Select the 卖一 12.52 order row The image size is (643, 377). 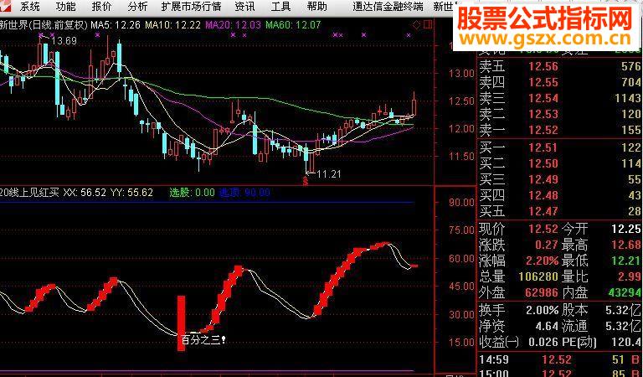[x=560, y=130]
